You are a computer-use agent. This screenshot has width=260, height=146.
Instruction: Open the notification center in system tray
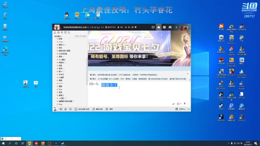point(255,143)
